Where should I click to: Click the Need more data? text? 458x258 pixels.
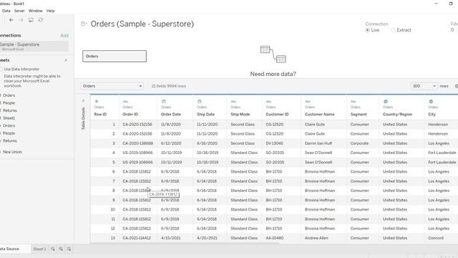pyautogui.click(x=273, y=74)
